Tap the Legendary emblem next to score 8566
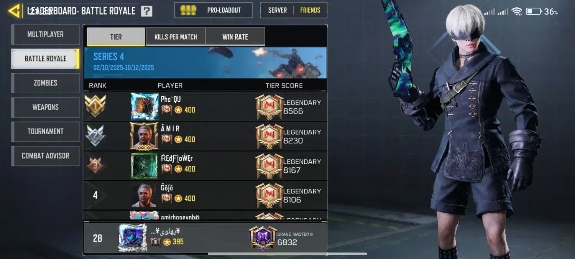575x259 pixels. pos(269,107)
